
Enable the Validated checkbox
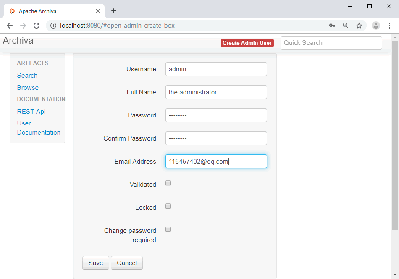pyautogui.click(x=168, y=183)
